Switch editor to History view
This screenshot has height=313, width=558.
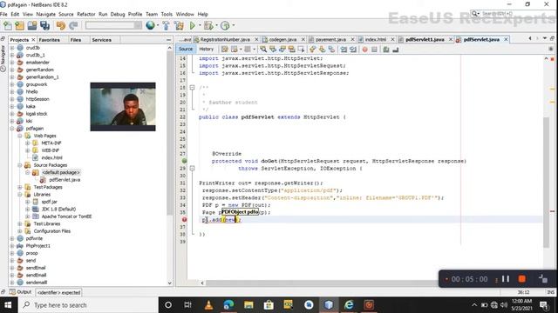coord(207,49)
